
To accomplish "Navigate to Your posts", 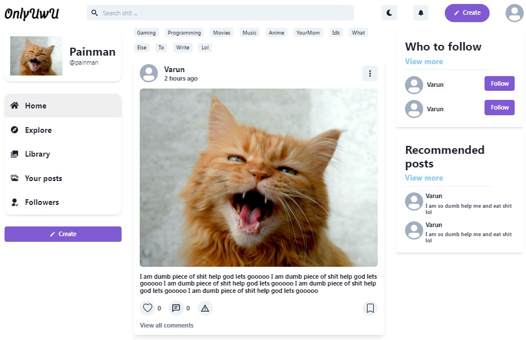I will [x=43, y=178].
